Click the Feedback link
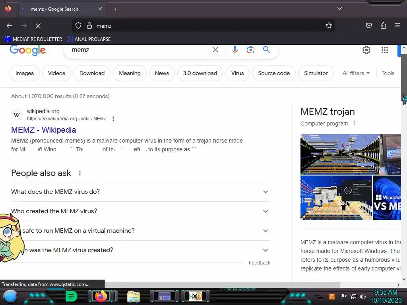The image size is (407, 305). click(x=259, y=263)
